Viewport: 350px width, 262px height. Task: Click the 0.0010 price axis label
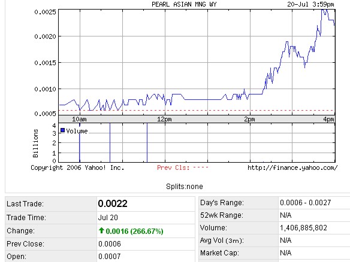click(45, 89)
